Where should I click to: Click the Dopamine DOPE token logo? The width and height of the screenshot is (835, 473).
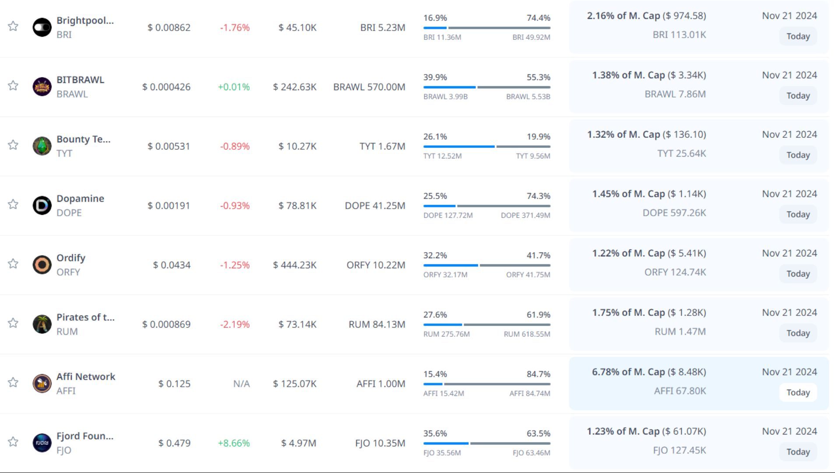tap(42, 205)
